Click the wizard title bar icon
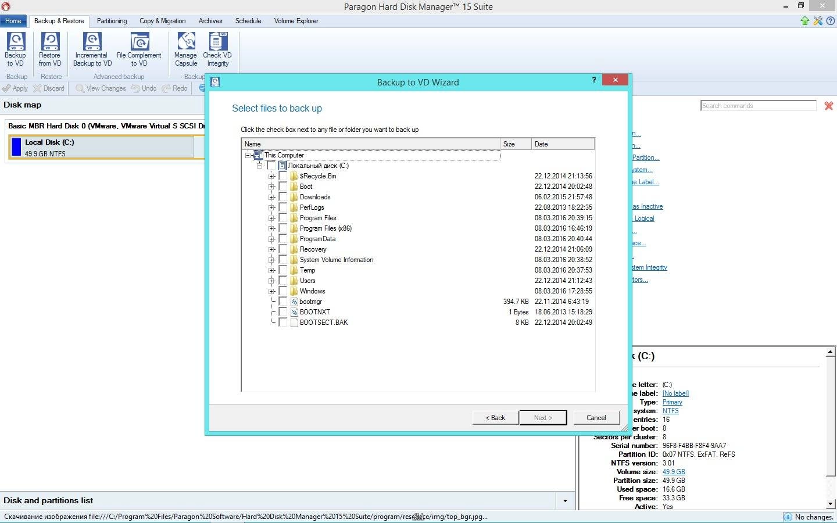837x523 pixels. 215,82
